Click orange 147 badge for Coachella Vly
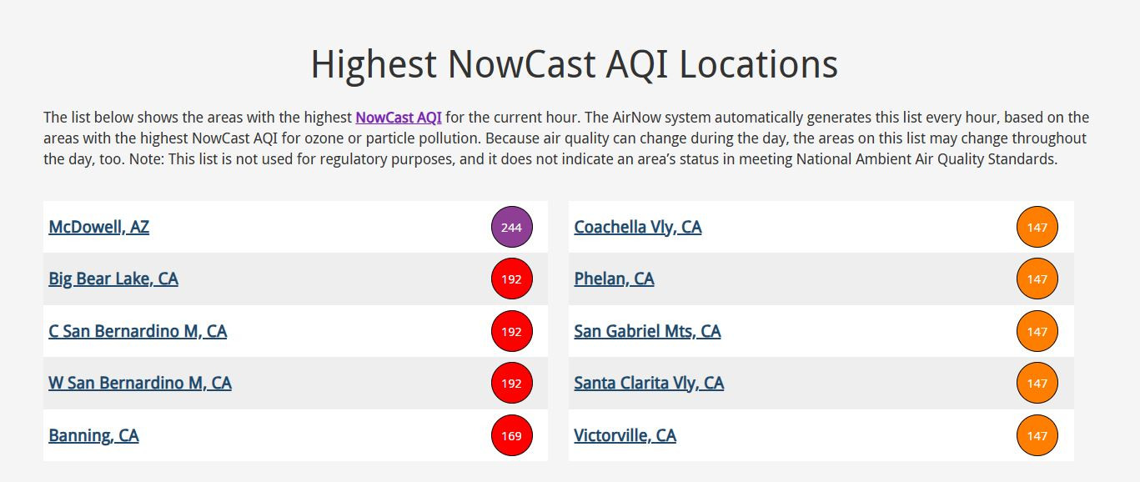This screenshot has height=482, width=1140. 1037,227
